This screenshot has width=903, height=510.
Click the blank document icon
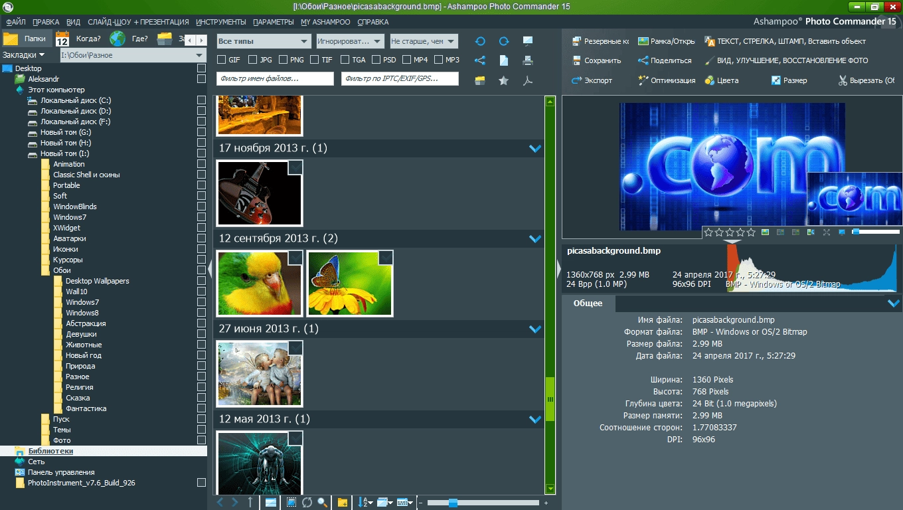pyautogui.click(x=504, y=60)
